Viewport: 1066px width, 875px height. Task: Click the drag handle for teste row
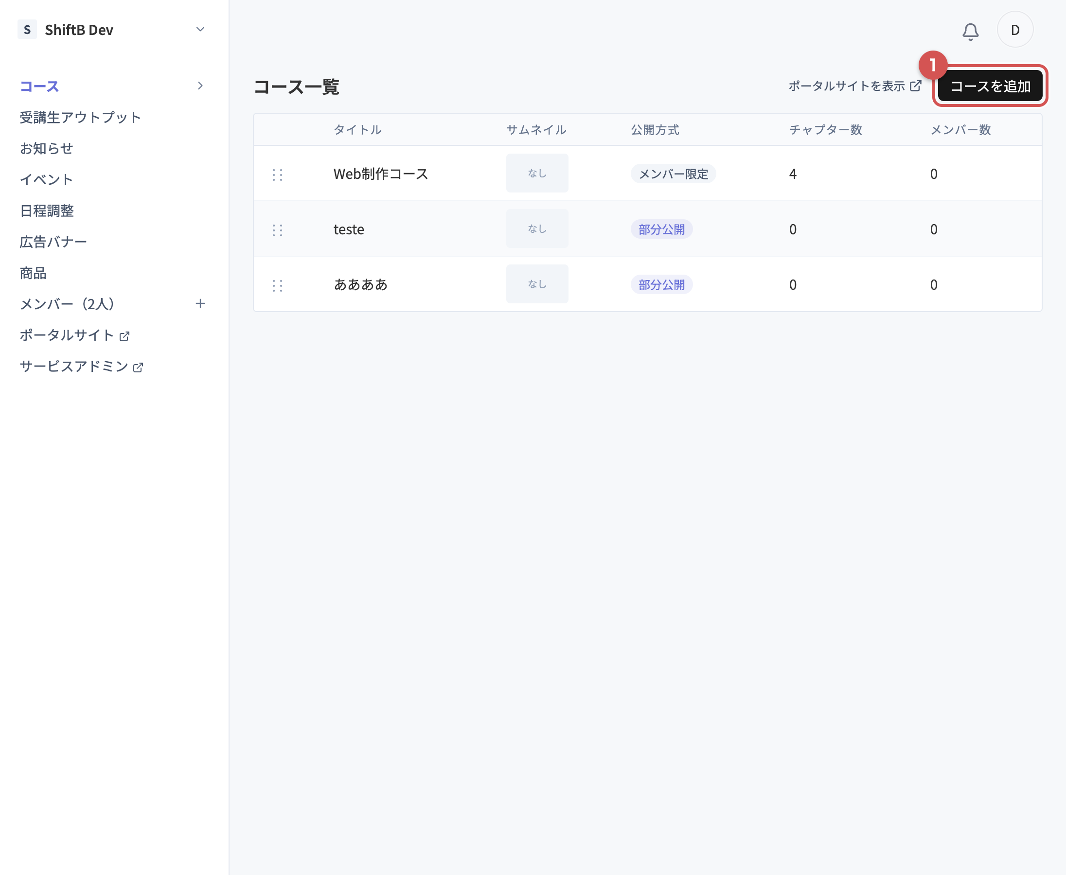(x=277, y=230)
